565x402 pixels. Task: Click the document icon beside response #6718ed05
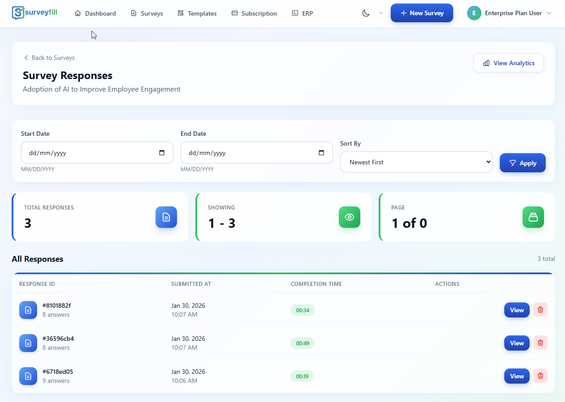28,376
